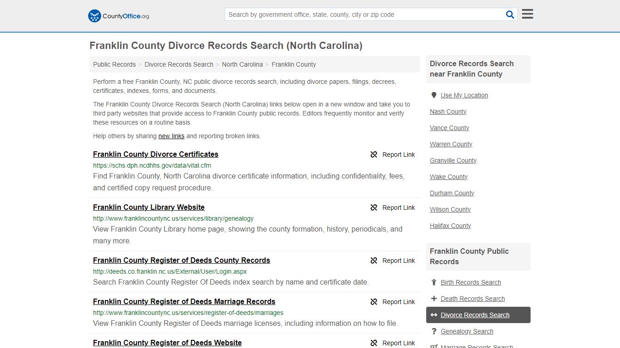The image size is (620, 348).
Task: Click the broken link icon for Library Website
Action: tap(374, 208)
